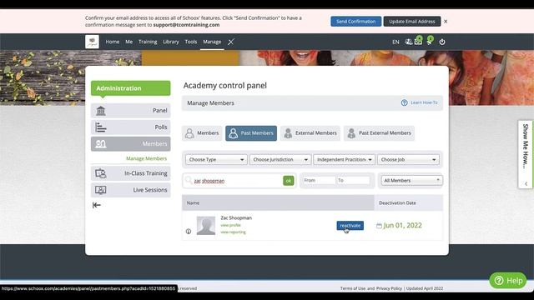This screenshot has height=300, width=534.
Task: Click the green Help button
Action: click(x=508, y=280)
